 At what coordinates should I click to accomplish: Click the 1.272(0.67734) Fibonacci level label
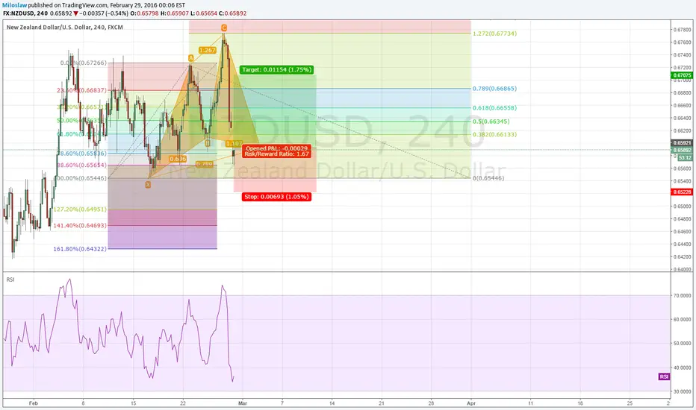(494, 34)
